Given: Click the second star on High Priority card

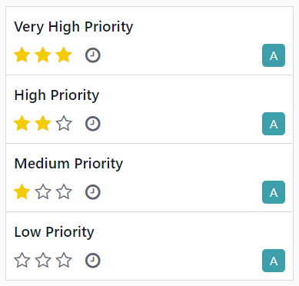Looking at the screenshot, I should [43, 124].
